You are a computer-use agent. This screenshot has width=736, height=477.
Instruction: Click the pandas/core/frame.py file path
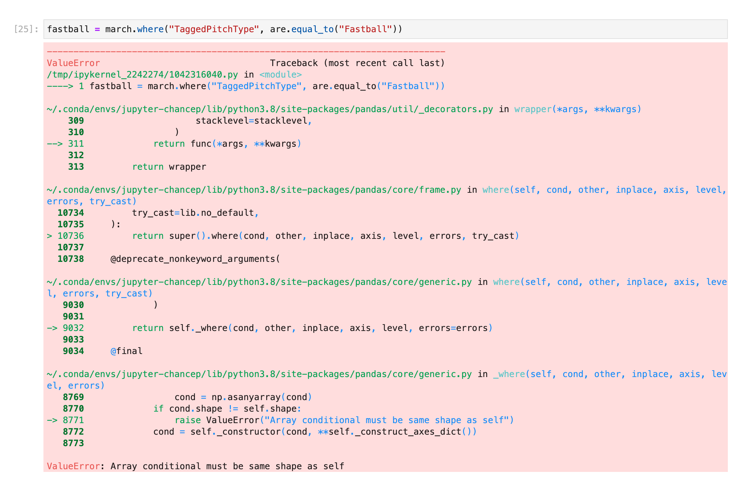[254, 190]
